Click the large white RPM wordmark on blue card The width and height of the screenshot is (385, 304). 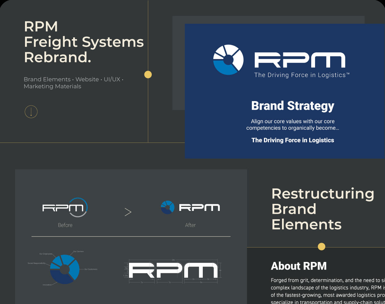coord(300,60)
